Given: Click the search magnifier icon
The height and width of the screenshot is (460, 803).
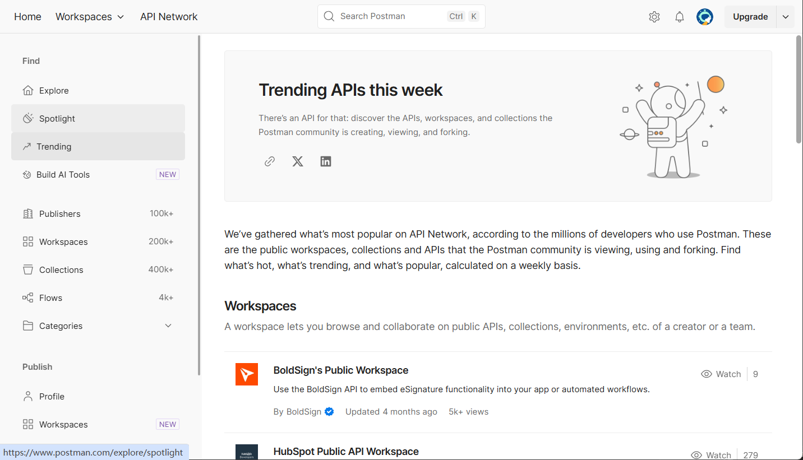Looking at the screenshot, I should click(329, 16).
